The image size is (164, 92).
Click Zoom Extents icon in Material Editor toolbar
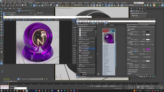150,76
